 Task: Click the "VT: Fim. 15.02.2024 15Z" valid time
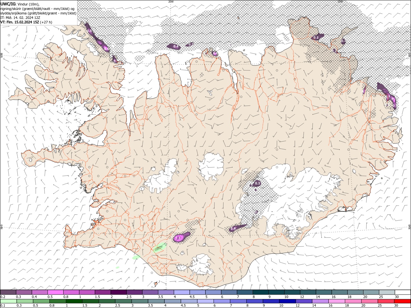coord(20,22)
